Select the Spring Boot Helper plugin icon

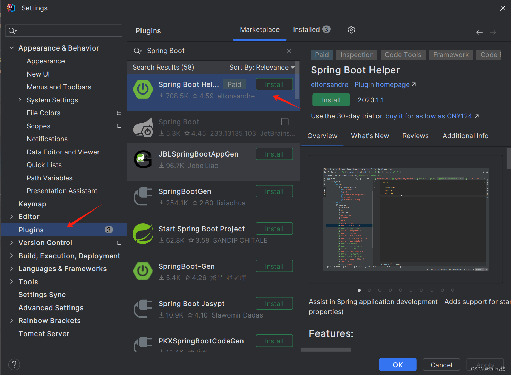pyautogui.click(x=143, y=89)
